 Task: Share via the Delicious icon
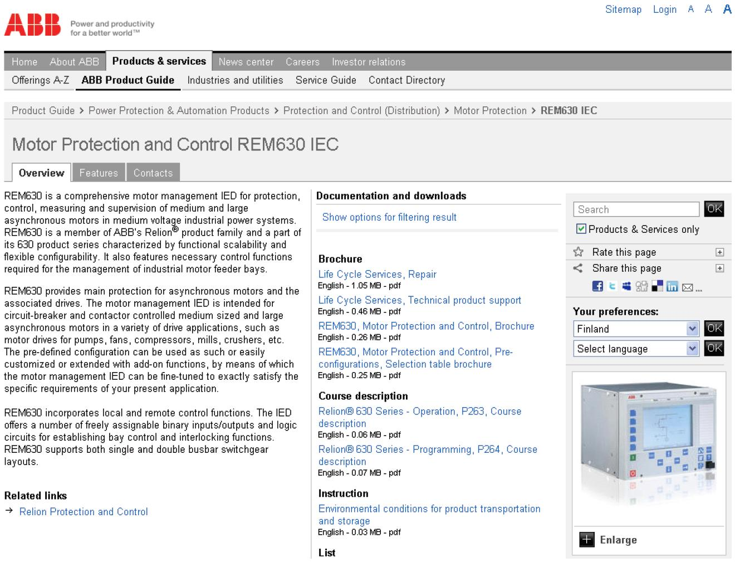657,286
